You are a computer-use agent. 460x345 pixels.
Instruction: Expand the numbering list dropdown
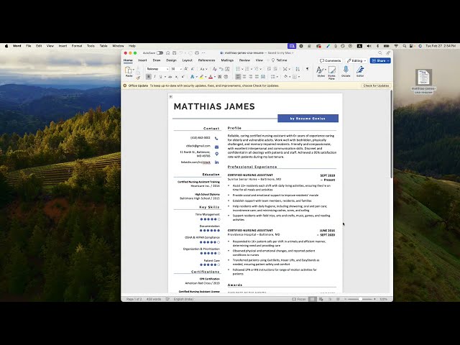[x=252, y=69]
